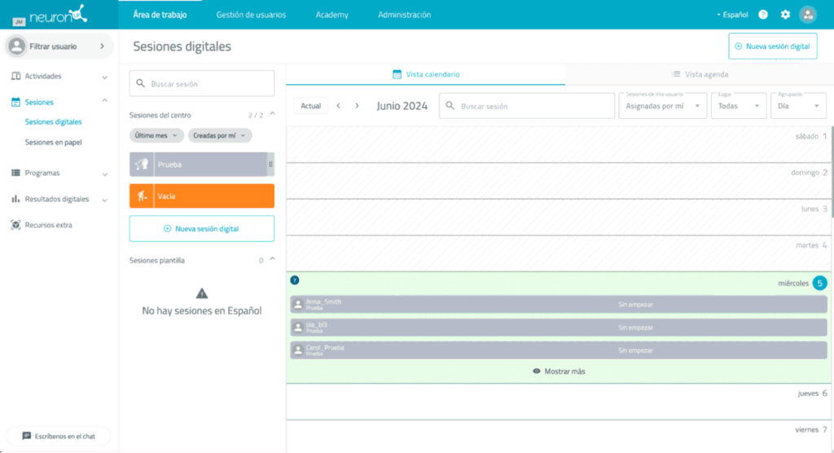Toggle the Creadas por mí filter chip
This screenshot has width=834, height=453.
click(x=219, y=136)
